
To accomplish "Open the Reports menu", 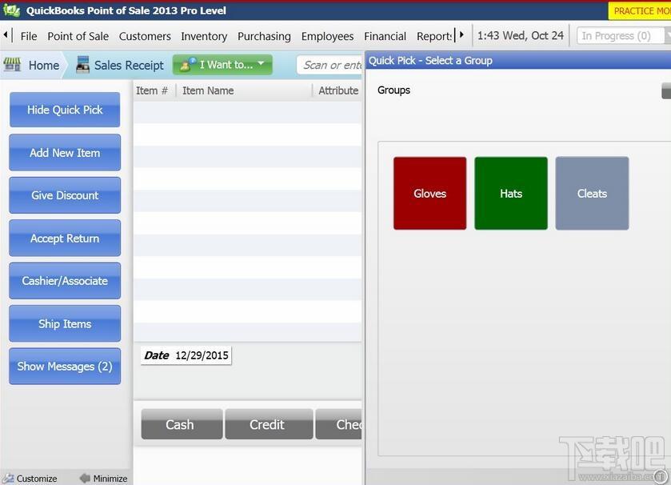I will pyautogui.click(x=434, y=36).
